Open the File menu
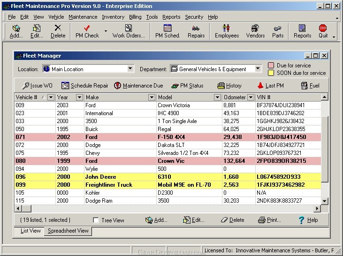 point(12,17)
